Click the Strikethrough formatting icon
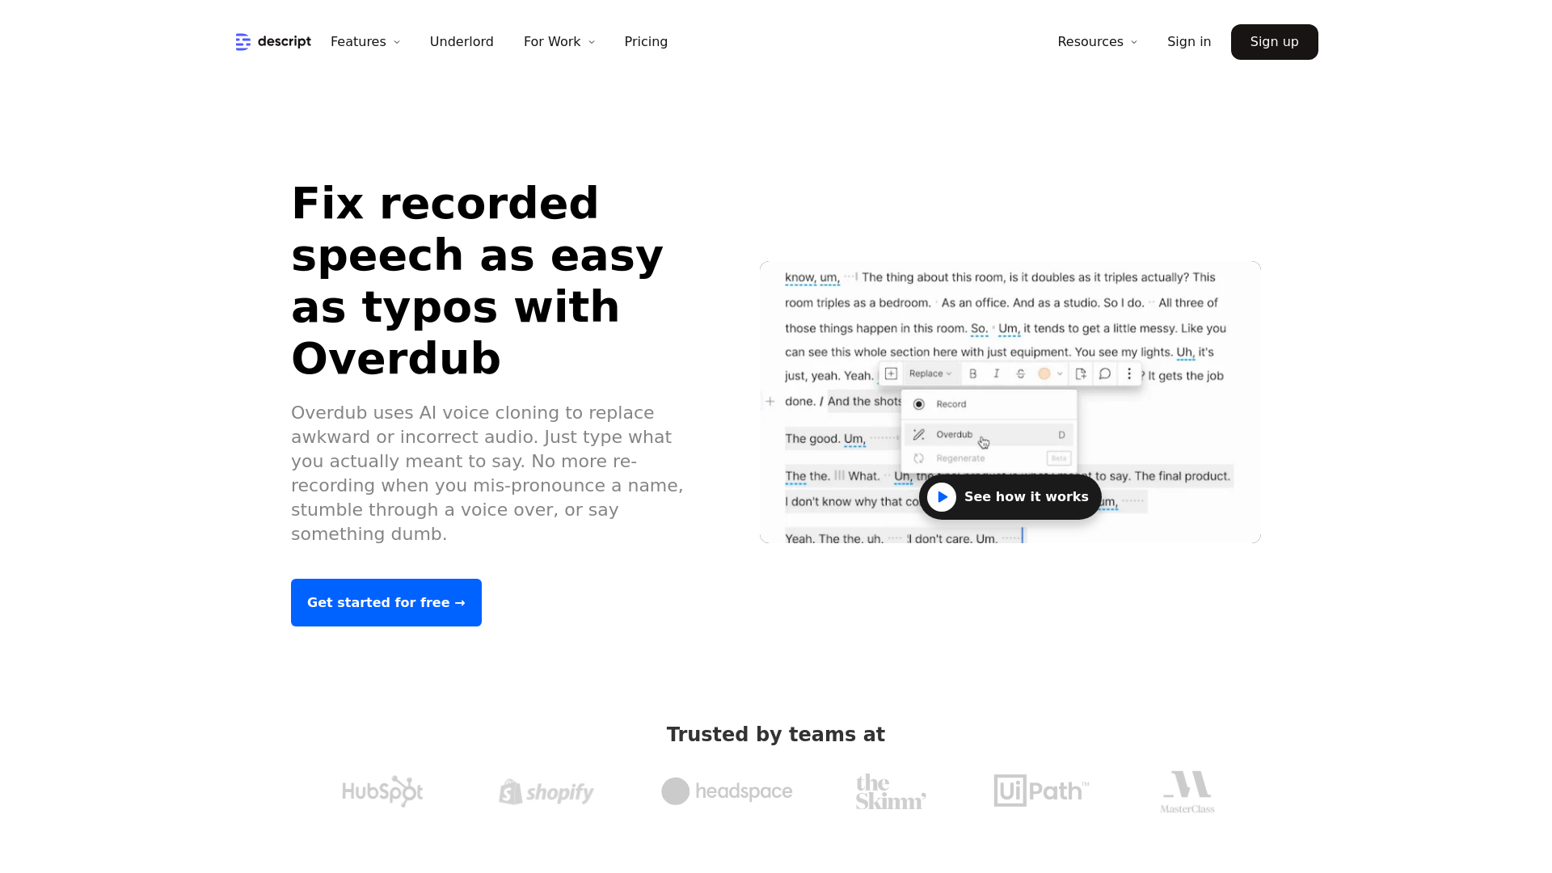This screenshot has width=1552, height=873. (x=1020, y=373)
